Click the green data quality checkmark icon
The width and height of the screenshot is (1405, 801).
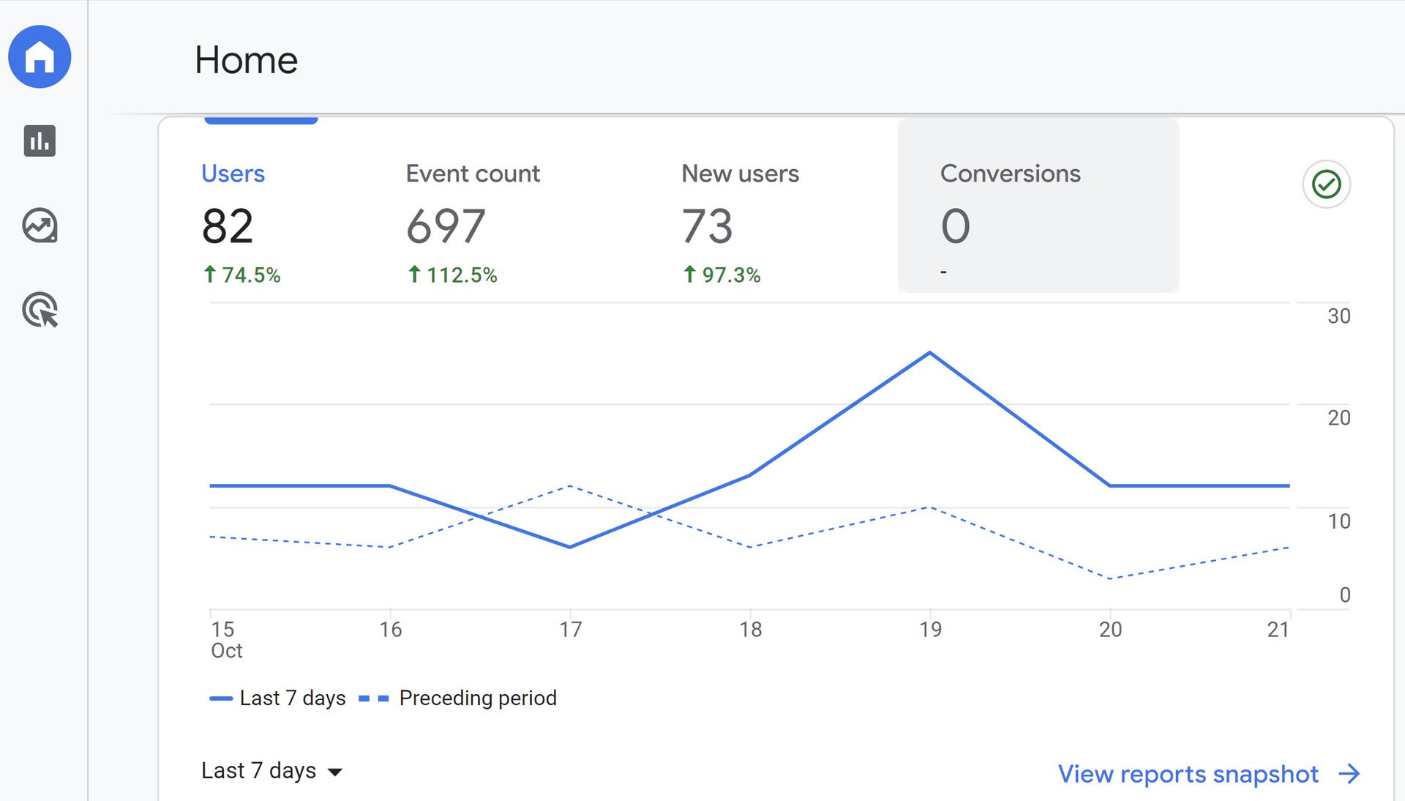(x=1326, y=185)
